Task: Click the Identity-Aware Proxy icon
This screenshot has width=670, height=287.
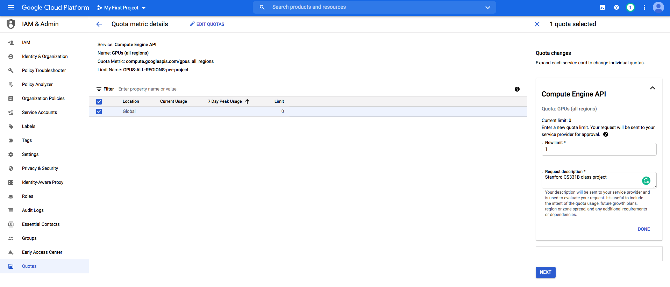Action: point(11,182)
